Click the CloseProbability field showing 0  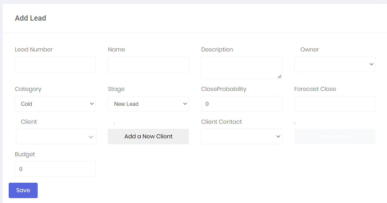pos(241,104)
